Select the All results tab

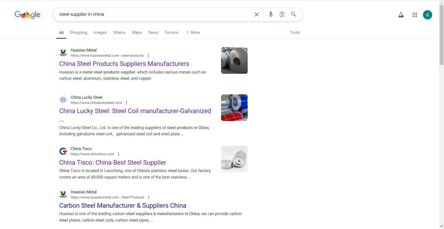point(61,32)
